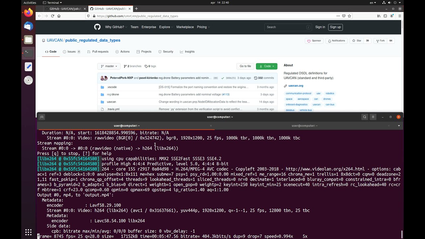The image size is (425, 239).
Task: Click the Sign in link
Action: pyautogui.click(x=320, y=27)
